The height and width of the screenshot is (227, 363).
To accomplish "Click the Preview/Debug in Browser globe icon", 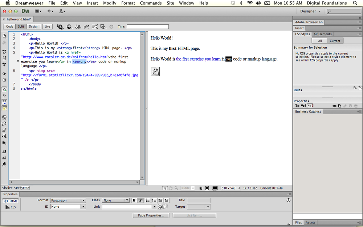I will tap(69, 26).
